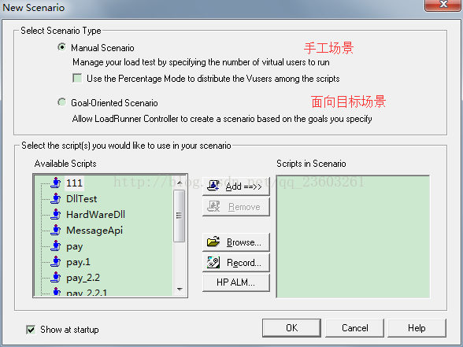
Task: Select the pay.1 script
Action: 78,262
